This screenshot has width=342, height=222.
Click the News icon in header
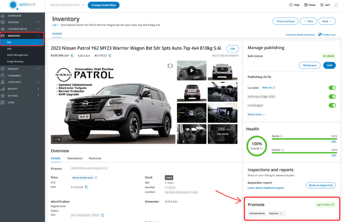[305, 5]
